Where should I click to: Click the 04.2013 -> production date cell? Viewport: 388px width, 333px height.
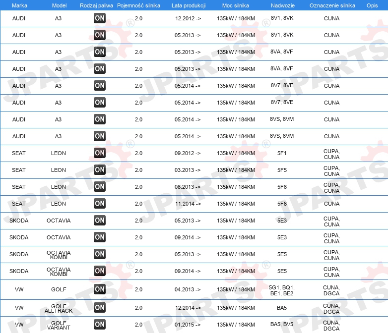click(188, 289)
